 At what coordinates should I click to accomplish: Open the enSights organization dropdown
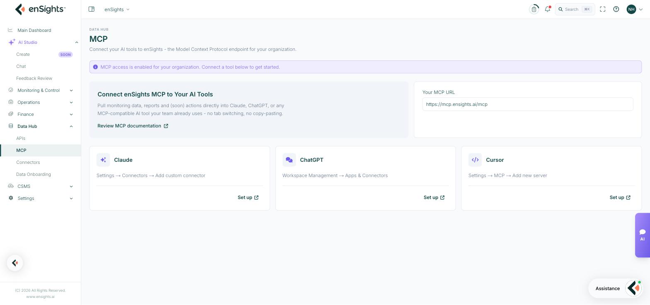[x=117, y=9]
